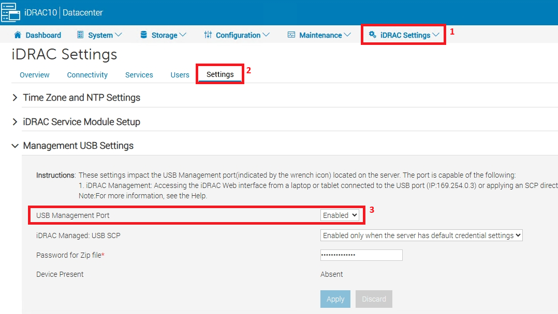Click the Password for Zip file field
The width and height of the screenshot is (558, 314).
(x=361, y=255)
